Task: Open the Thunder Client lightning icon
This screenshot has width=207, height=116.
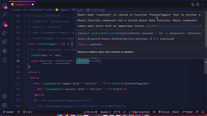Action: (5, 51)
